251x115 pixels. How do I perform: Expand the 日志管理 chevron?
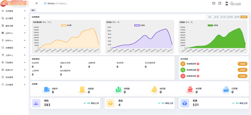click(25, 85)
